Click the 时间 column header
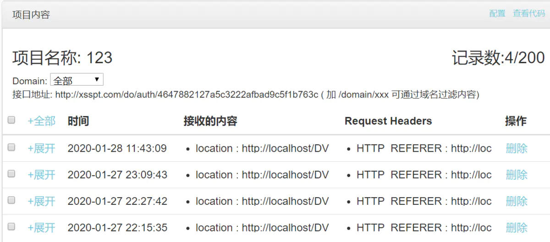550x242 pixels. click(78, 121)
